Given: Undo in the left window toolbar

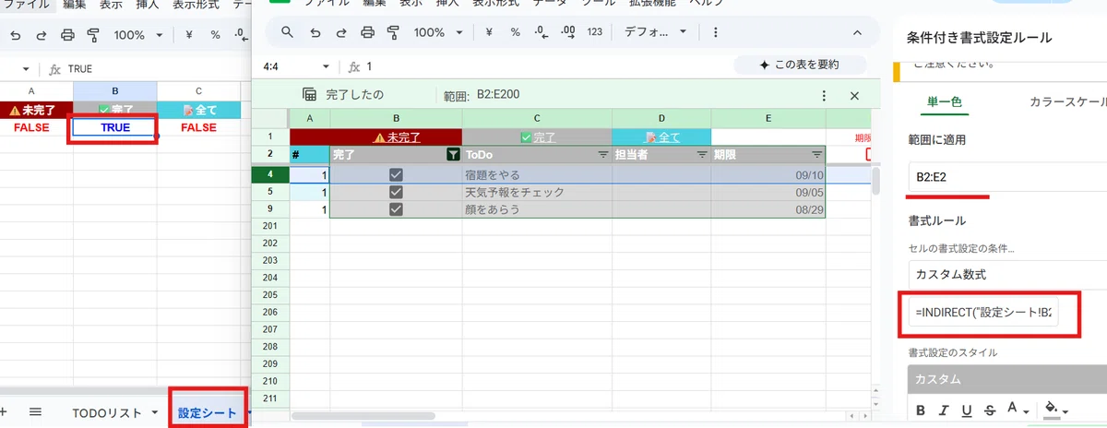Looking at the screenshot, I should click(15, 35).
